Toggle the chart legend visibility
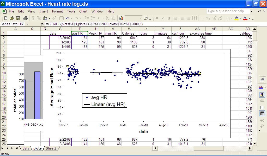Screen dimensions: 267x156 coord(262,95)
